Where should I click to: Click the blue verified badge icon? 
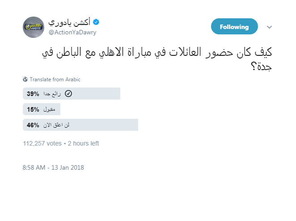tap(96, 22)
